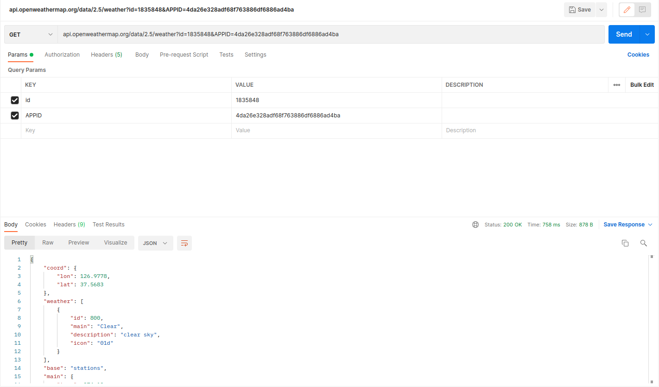Open the Authorization tab
Screen dimensions: 659x387
[62, 55]
